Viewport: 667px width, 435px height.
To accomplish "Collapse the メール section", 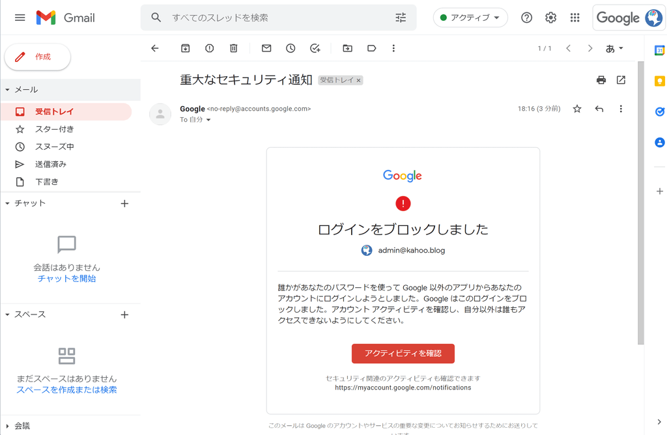I will 7,90.
